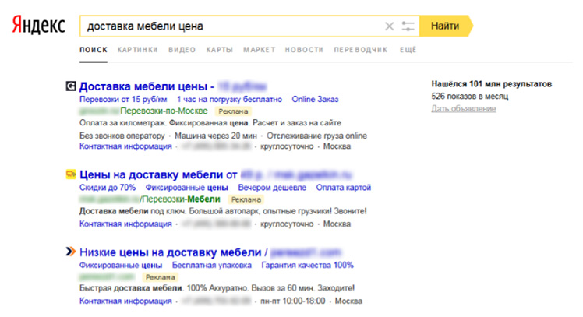
Task: Click the green Перевозки-по-Москве URL
Action: pos(164,111)
